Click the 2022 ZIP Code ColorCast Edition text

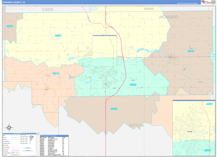click(187, 3)
